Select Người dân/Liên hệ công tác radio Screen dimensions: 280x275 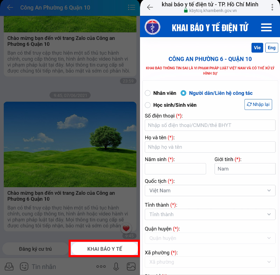coord(183,93)
